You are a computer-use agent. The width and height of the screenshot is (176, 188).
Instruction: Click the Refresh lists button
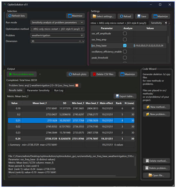coord(17,16)
